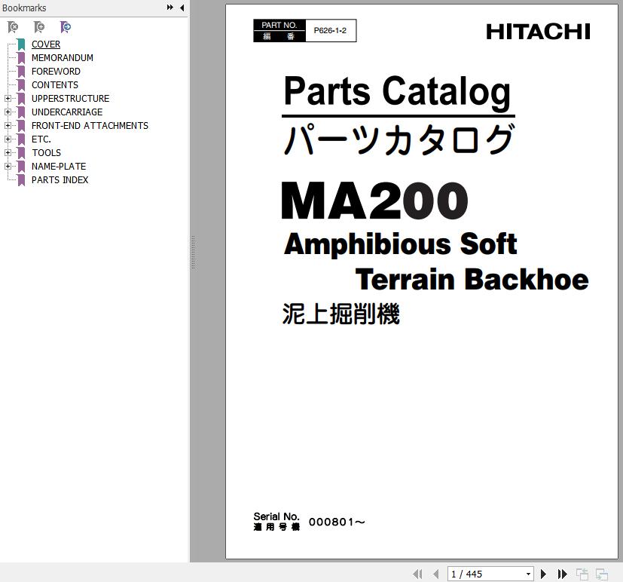Click the FRONT-END ATTACHMENTS bookmark ribbon icon
Image resolution: width=623 pixels, height=582 pixels.
[x=21, y=126]
